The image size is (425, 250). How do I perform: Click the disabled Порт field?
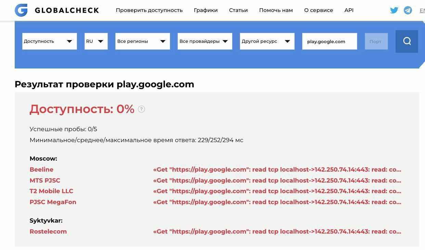click(376, 41)
